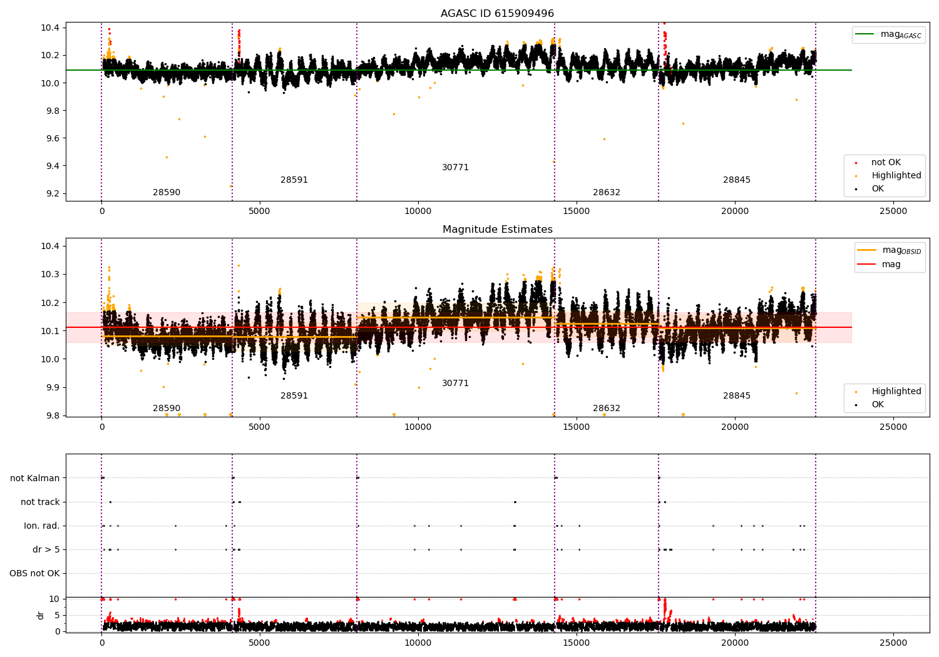The height and width of the screenshot is (657, 939).
Task: Click the 'dr > 5' axis label
Action: [x=46, y=549]
